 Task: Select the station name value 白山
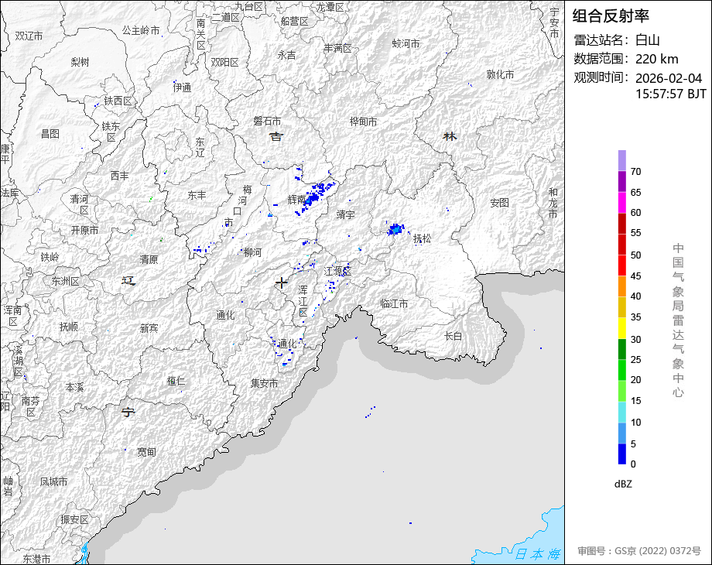coord(648,40)
